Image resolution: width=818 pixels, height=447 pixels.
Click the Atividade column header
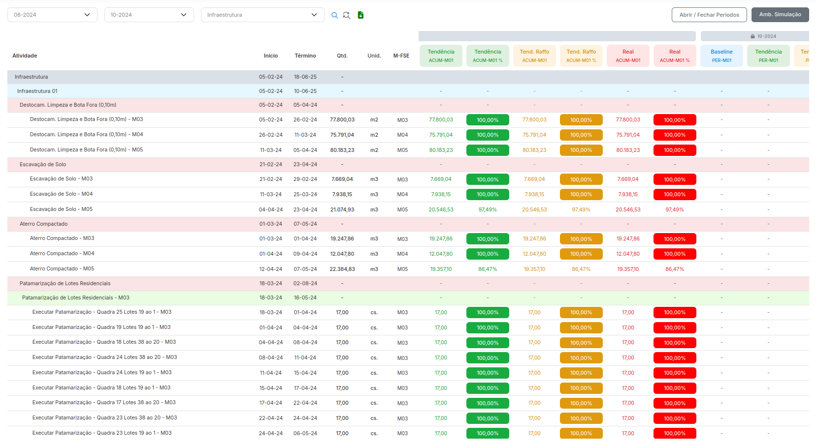[25, 56]
